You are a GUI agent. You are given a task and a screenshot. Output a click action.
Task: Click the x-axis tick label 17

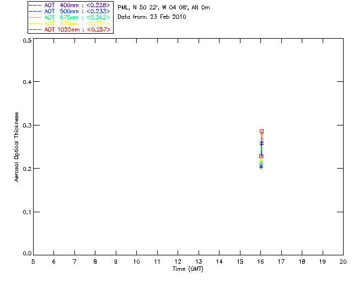(281, 262)
